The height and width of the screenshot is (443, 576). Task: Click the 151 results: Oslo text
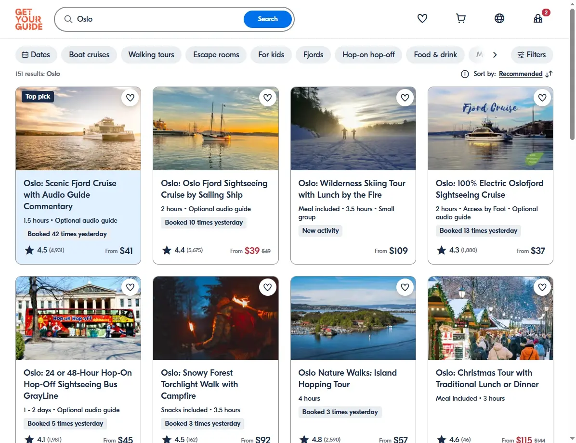tap(38, 74)
